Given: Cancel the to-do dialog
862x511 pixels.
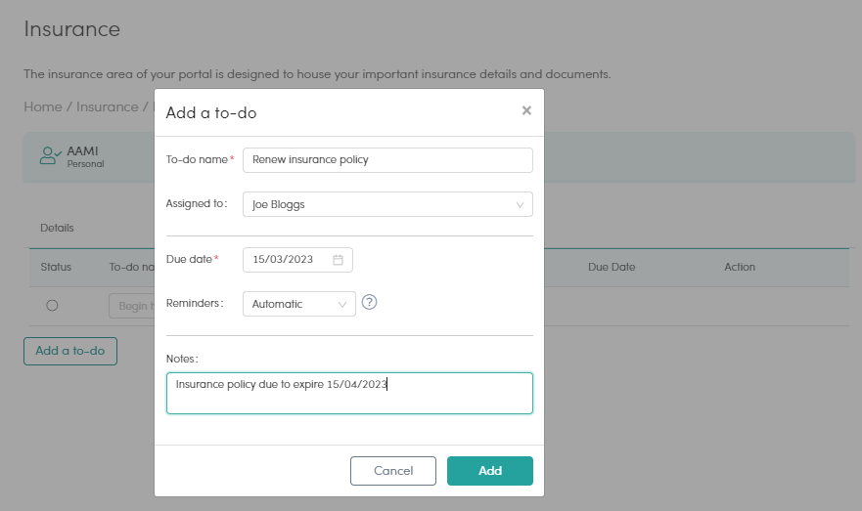Looking at the screenshot, I should point(393,471).
